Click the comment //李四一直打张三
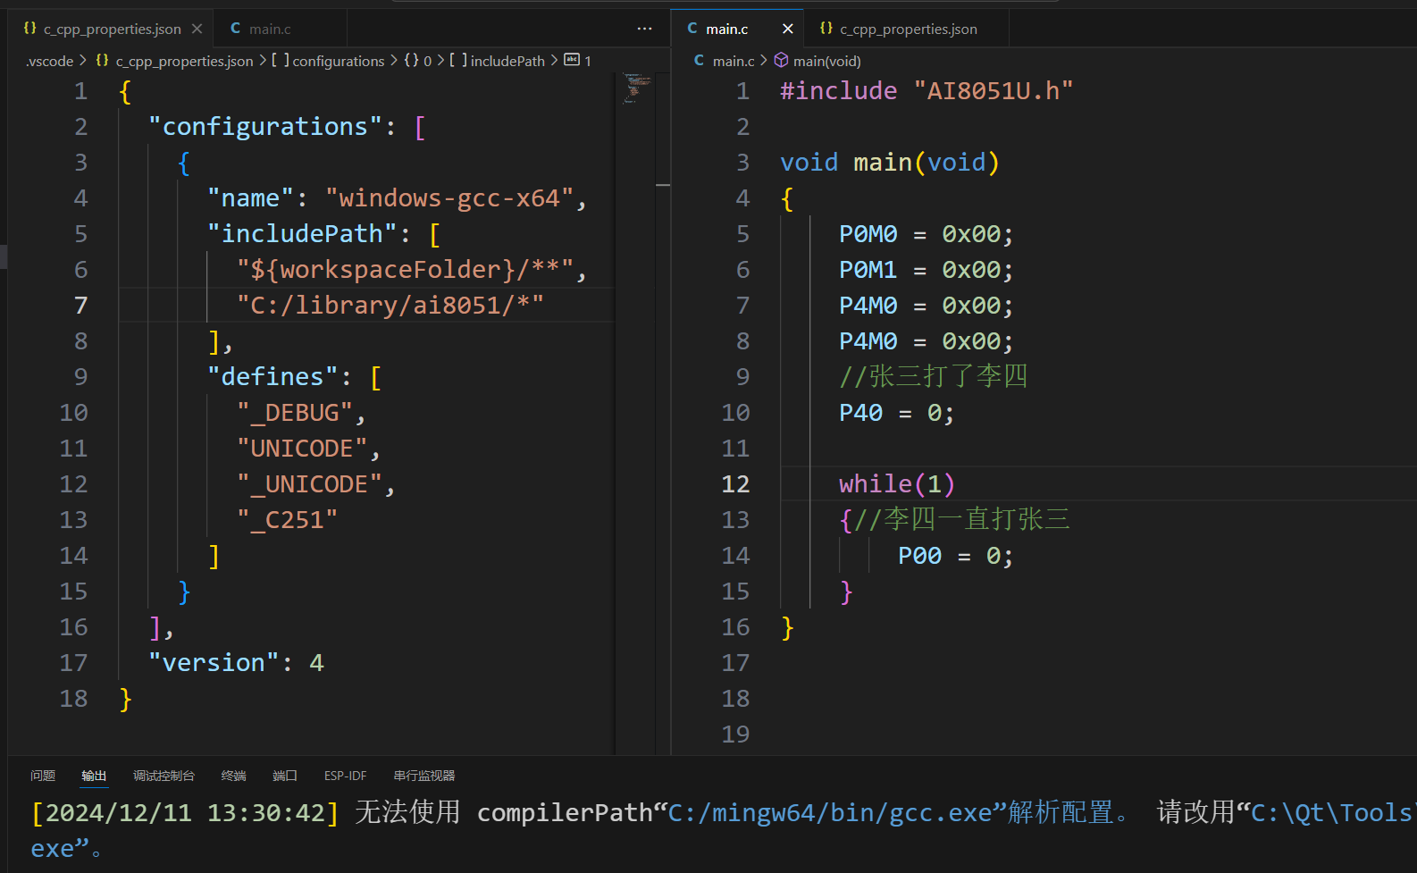The height and width of the screenshot is (873, 1417). click(x=962, y=519)
